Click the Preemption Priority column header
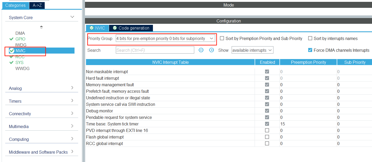The height and width of the screenshot is (162, 372). [x=308, y=62]
